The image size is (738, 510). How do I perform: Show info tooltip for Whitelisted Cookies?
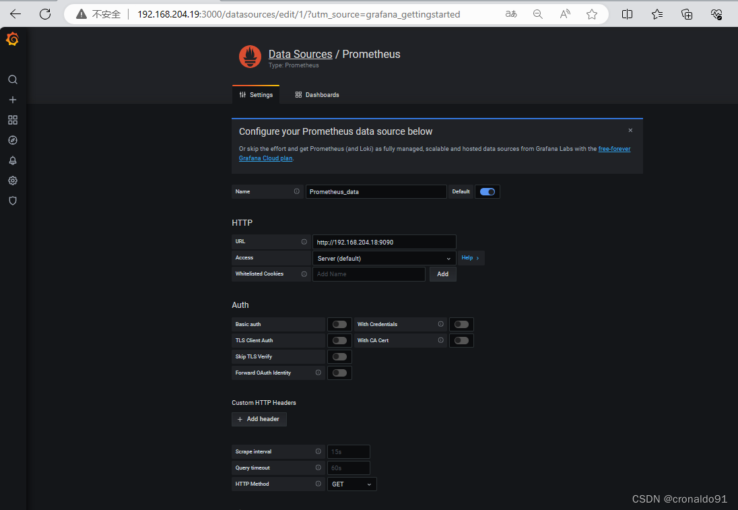[x=304, y=274]
